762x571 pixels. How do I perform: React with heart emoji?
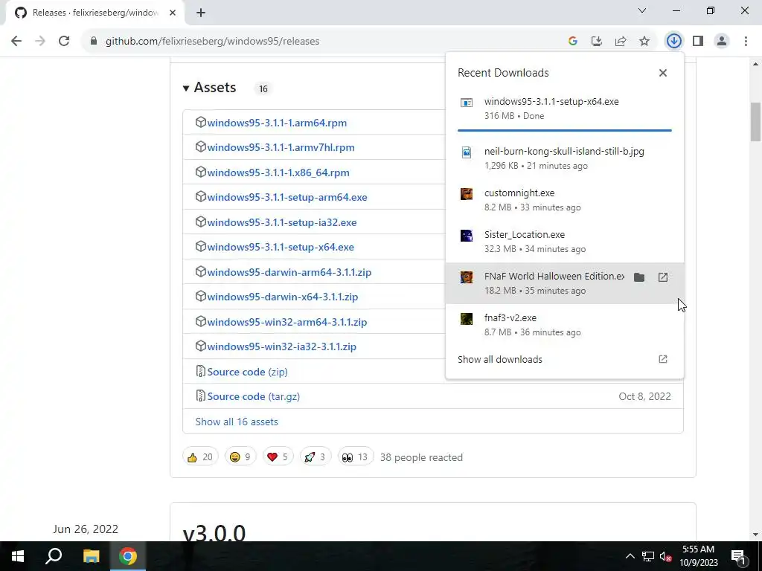(x=278, y=457)
